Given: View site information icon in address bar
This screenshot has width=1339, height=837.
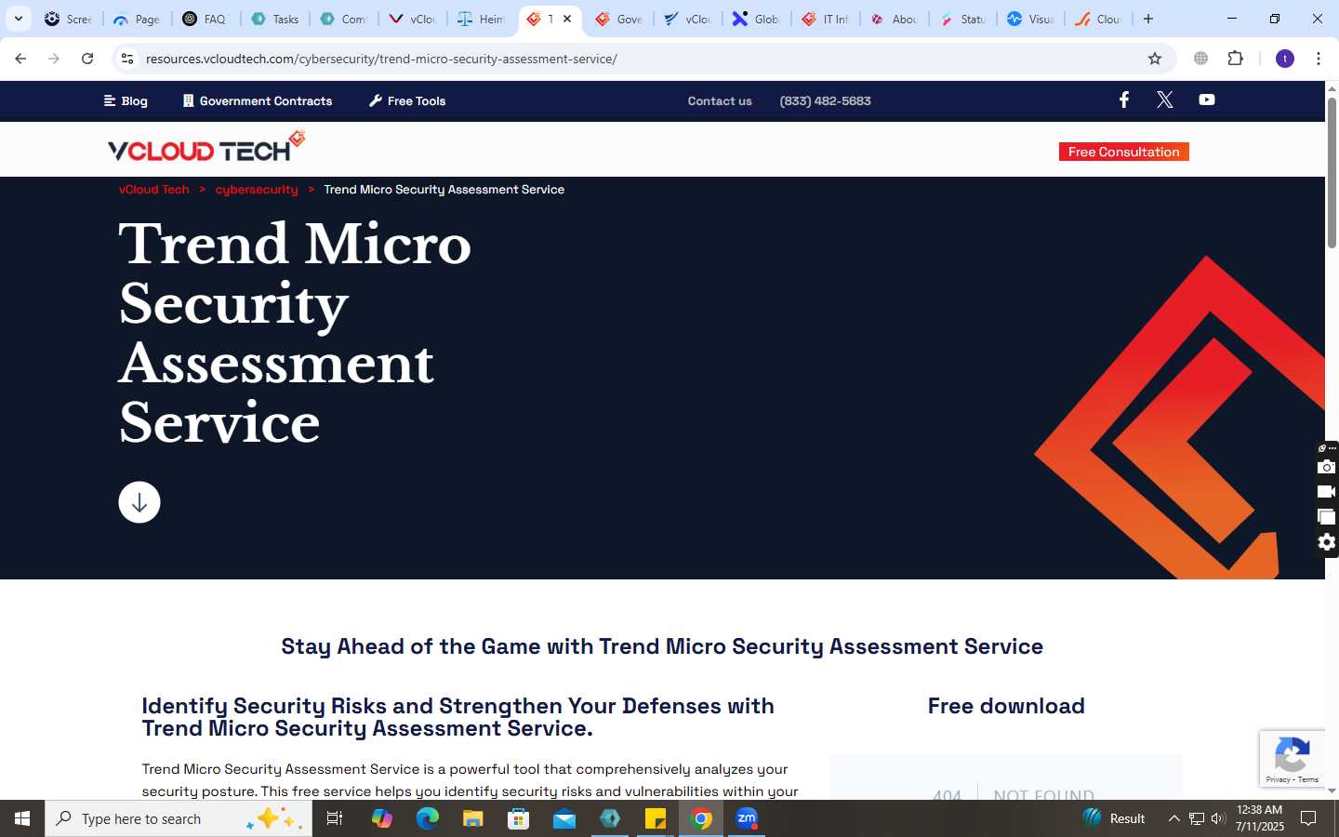Looking at the screenshot, I should tap(127, 59).
